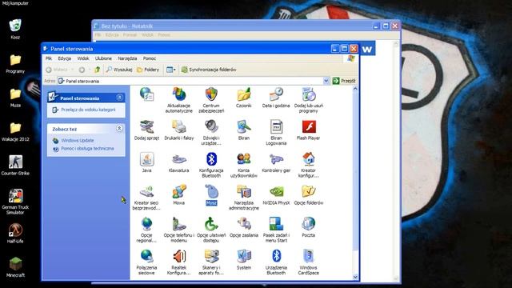Open Kontrolery gier
Screen dimensions: 512x288
point(276,162)
